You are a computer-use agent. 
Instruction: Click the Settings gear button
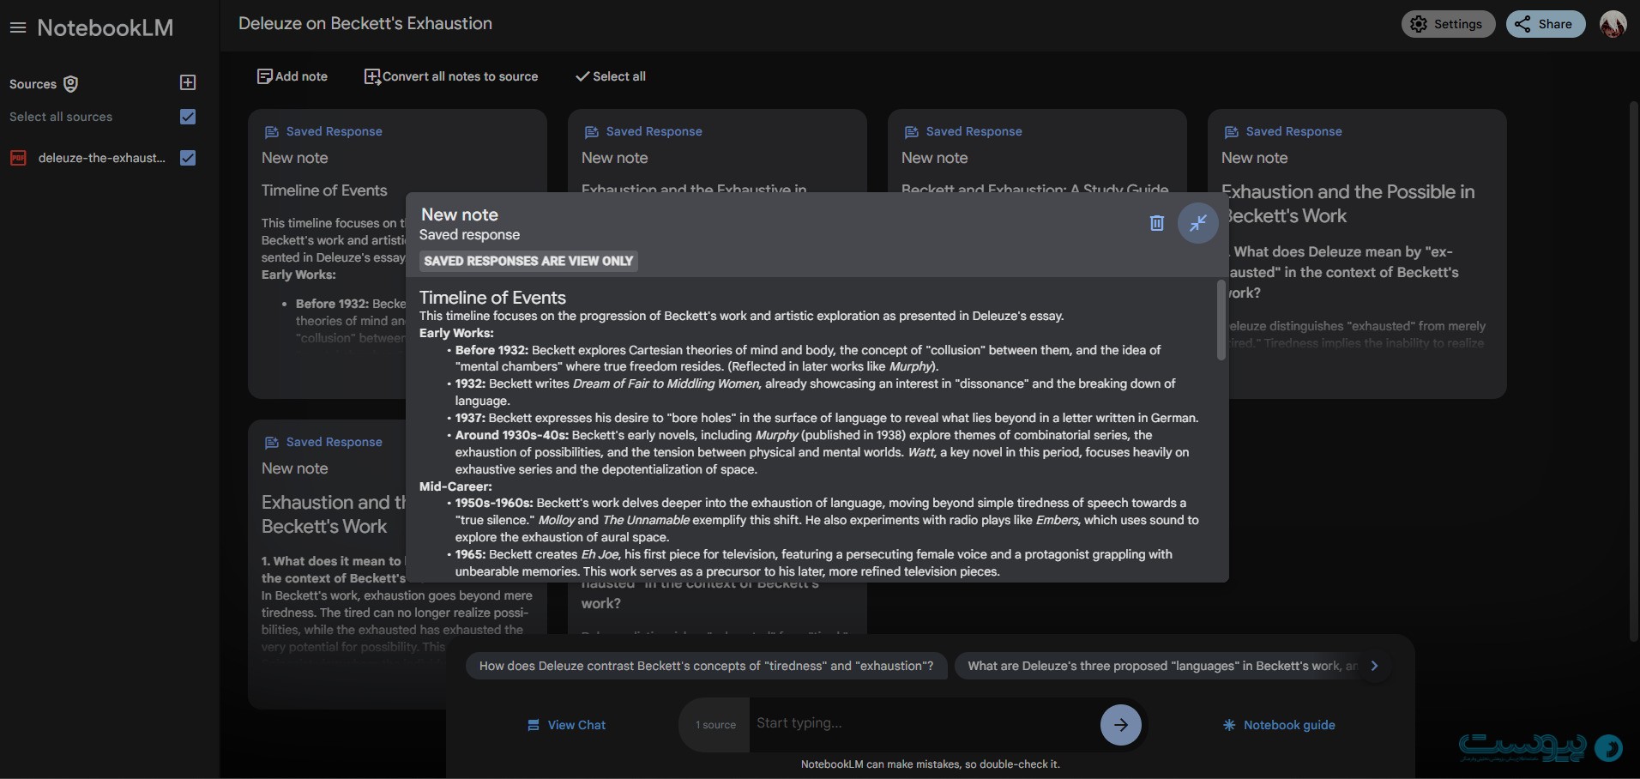(x=1448, y=24)
